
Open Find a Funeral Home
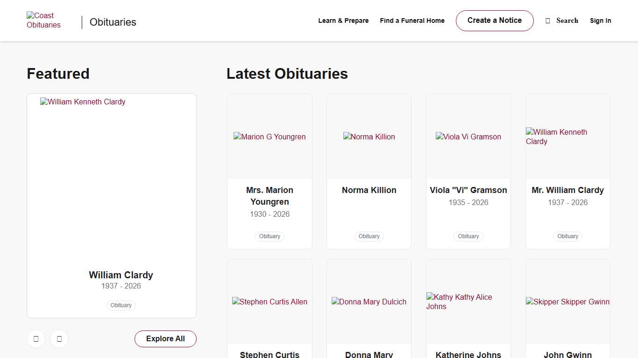coord(412,21)
